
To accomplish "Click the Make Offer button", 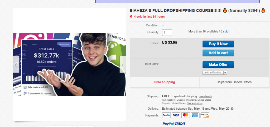I will click(218, 65).
